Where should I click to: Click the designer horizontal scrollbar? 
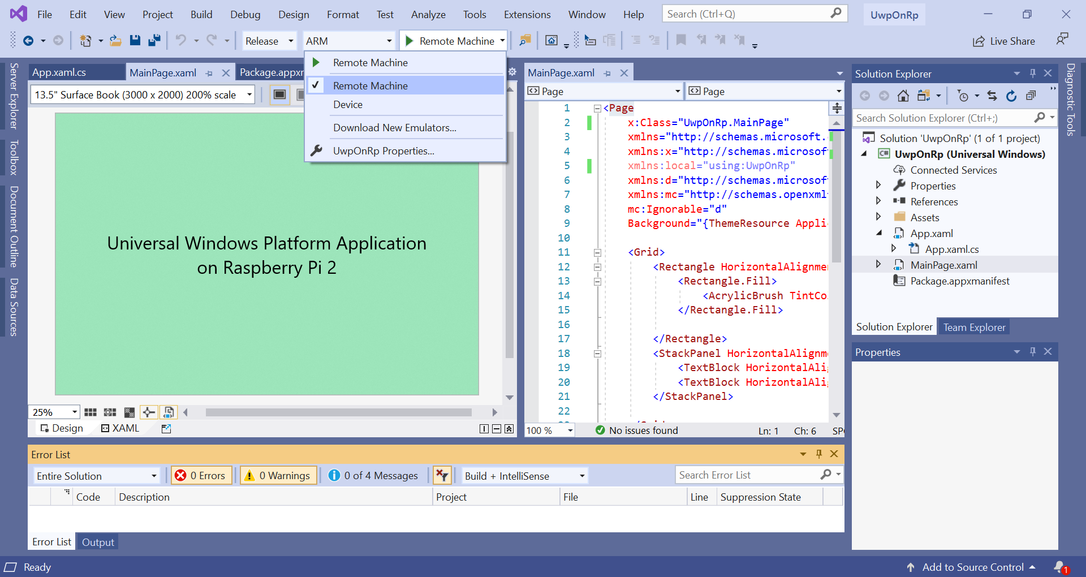pyautogui.click(x=338, y=412)
